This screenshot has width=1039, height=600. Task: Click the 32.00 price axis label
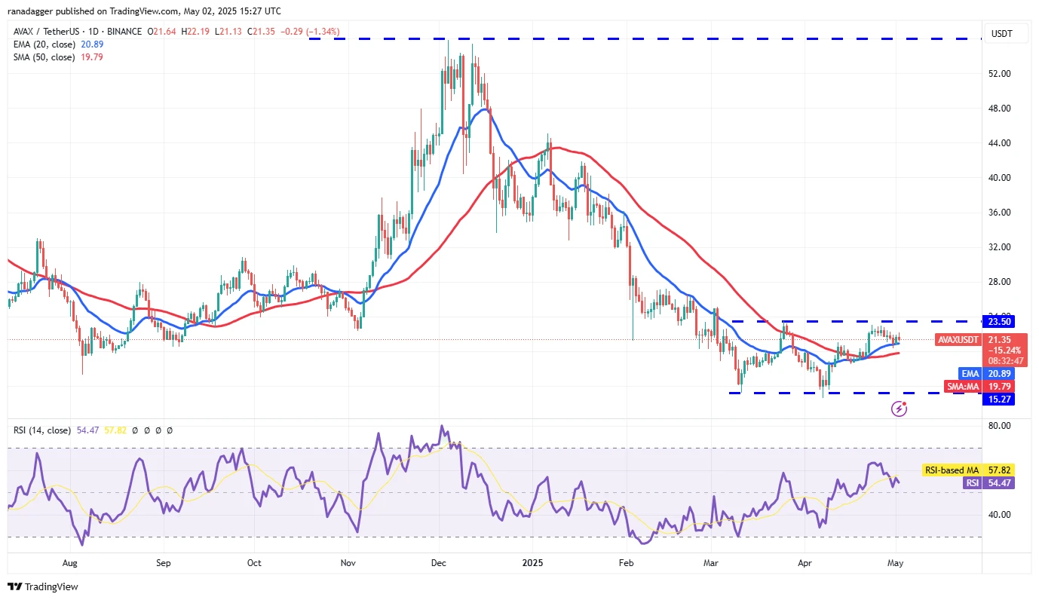(1000, 247)
